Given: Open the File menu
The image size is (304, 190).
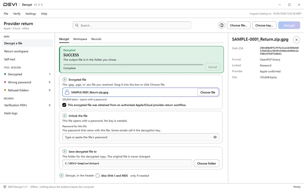Looking at the screenshot, I should click(x=6, y=14).
